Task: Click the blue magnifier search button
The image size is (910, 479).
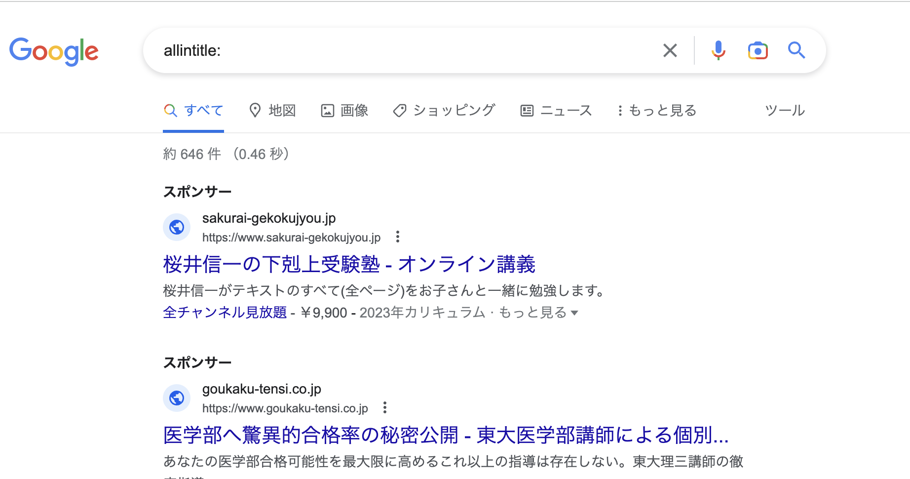Action: tap(796, 50)
